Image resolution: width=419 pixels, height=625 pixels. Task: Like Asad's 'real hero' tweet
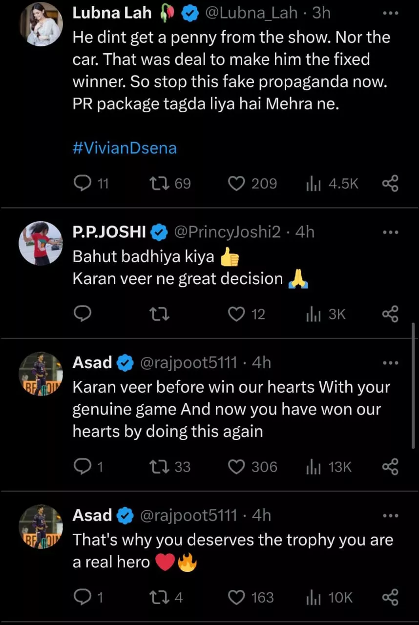(x=237, y=597)
